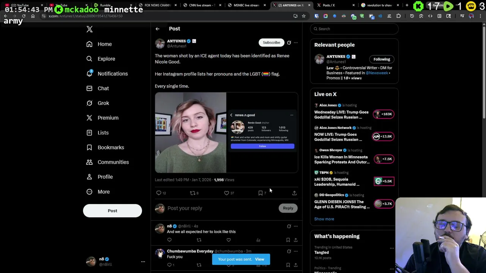Like n8's comment
This screenshot has width=486, height=273.
[x=229, y=240]
